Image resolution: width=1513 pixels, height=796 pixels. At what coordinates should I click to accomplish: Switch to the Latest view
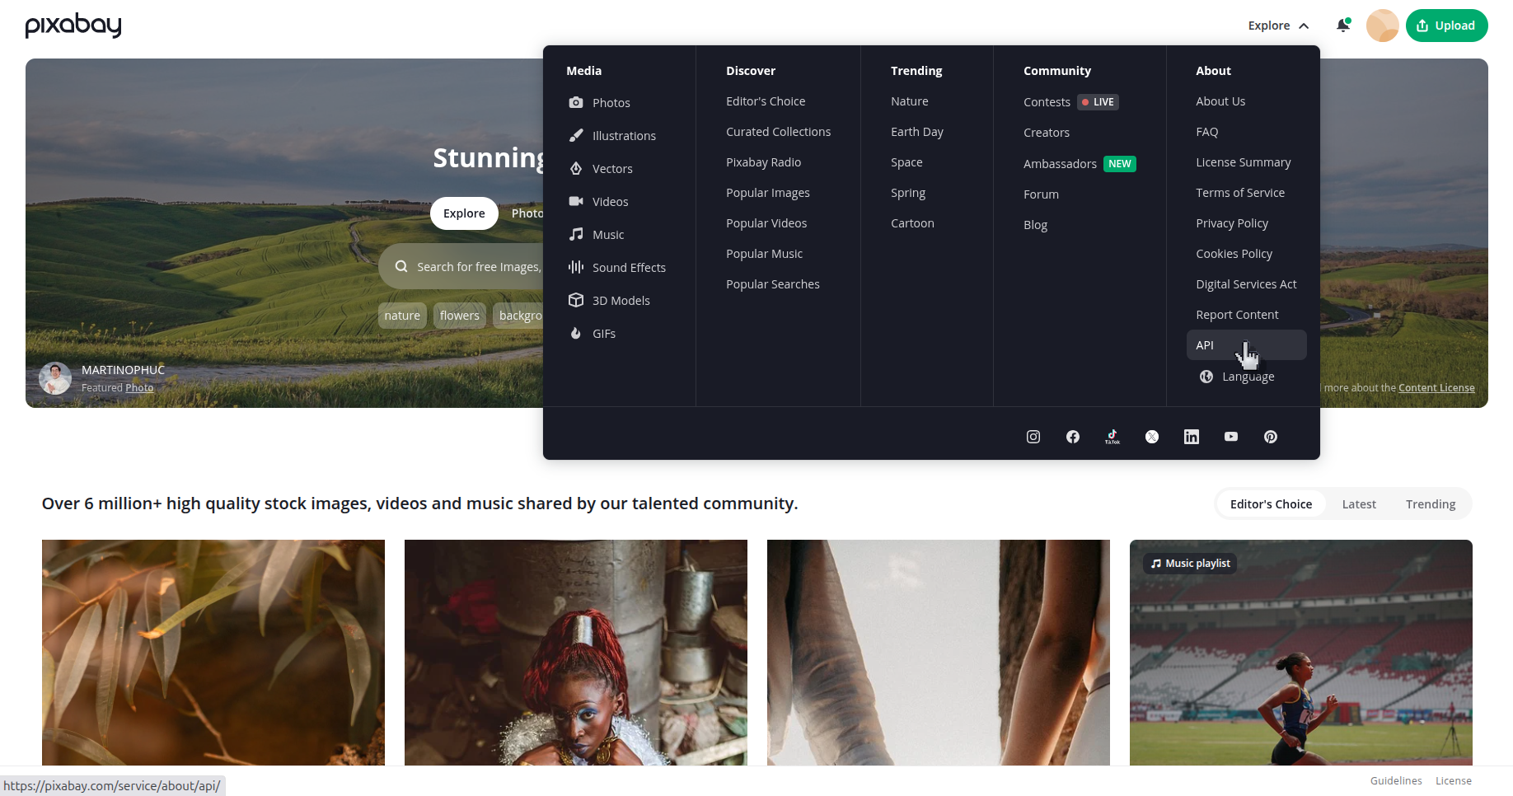click(1358, 503)
